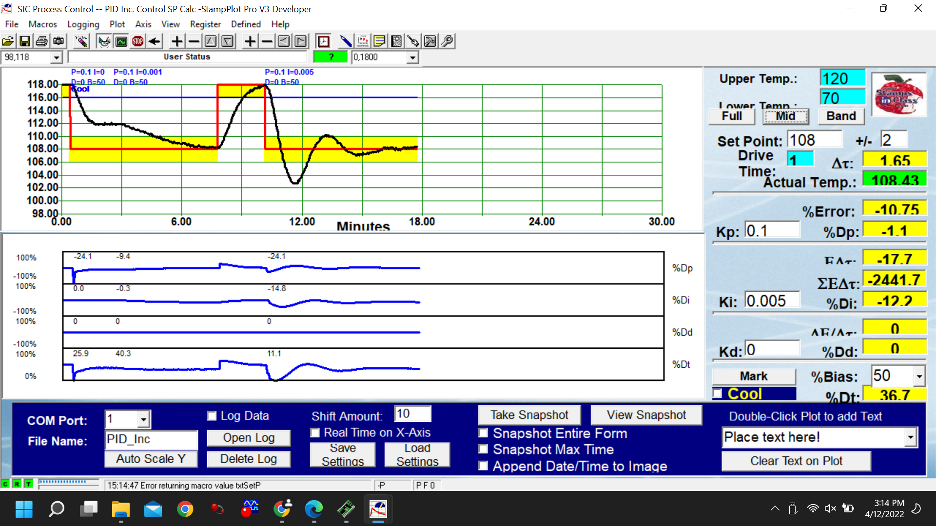Open the Logging menu

click(83, 24)
